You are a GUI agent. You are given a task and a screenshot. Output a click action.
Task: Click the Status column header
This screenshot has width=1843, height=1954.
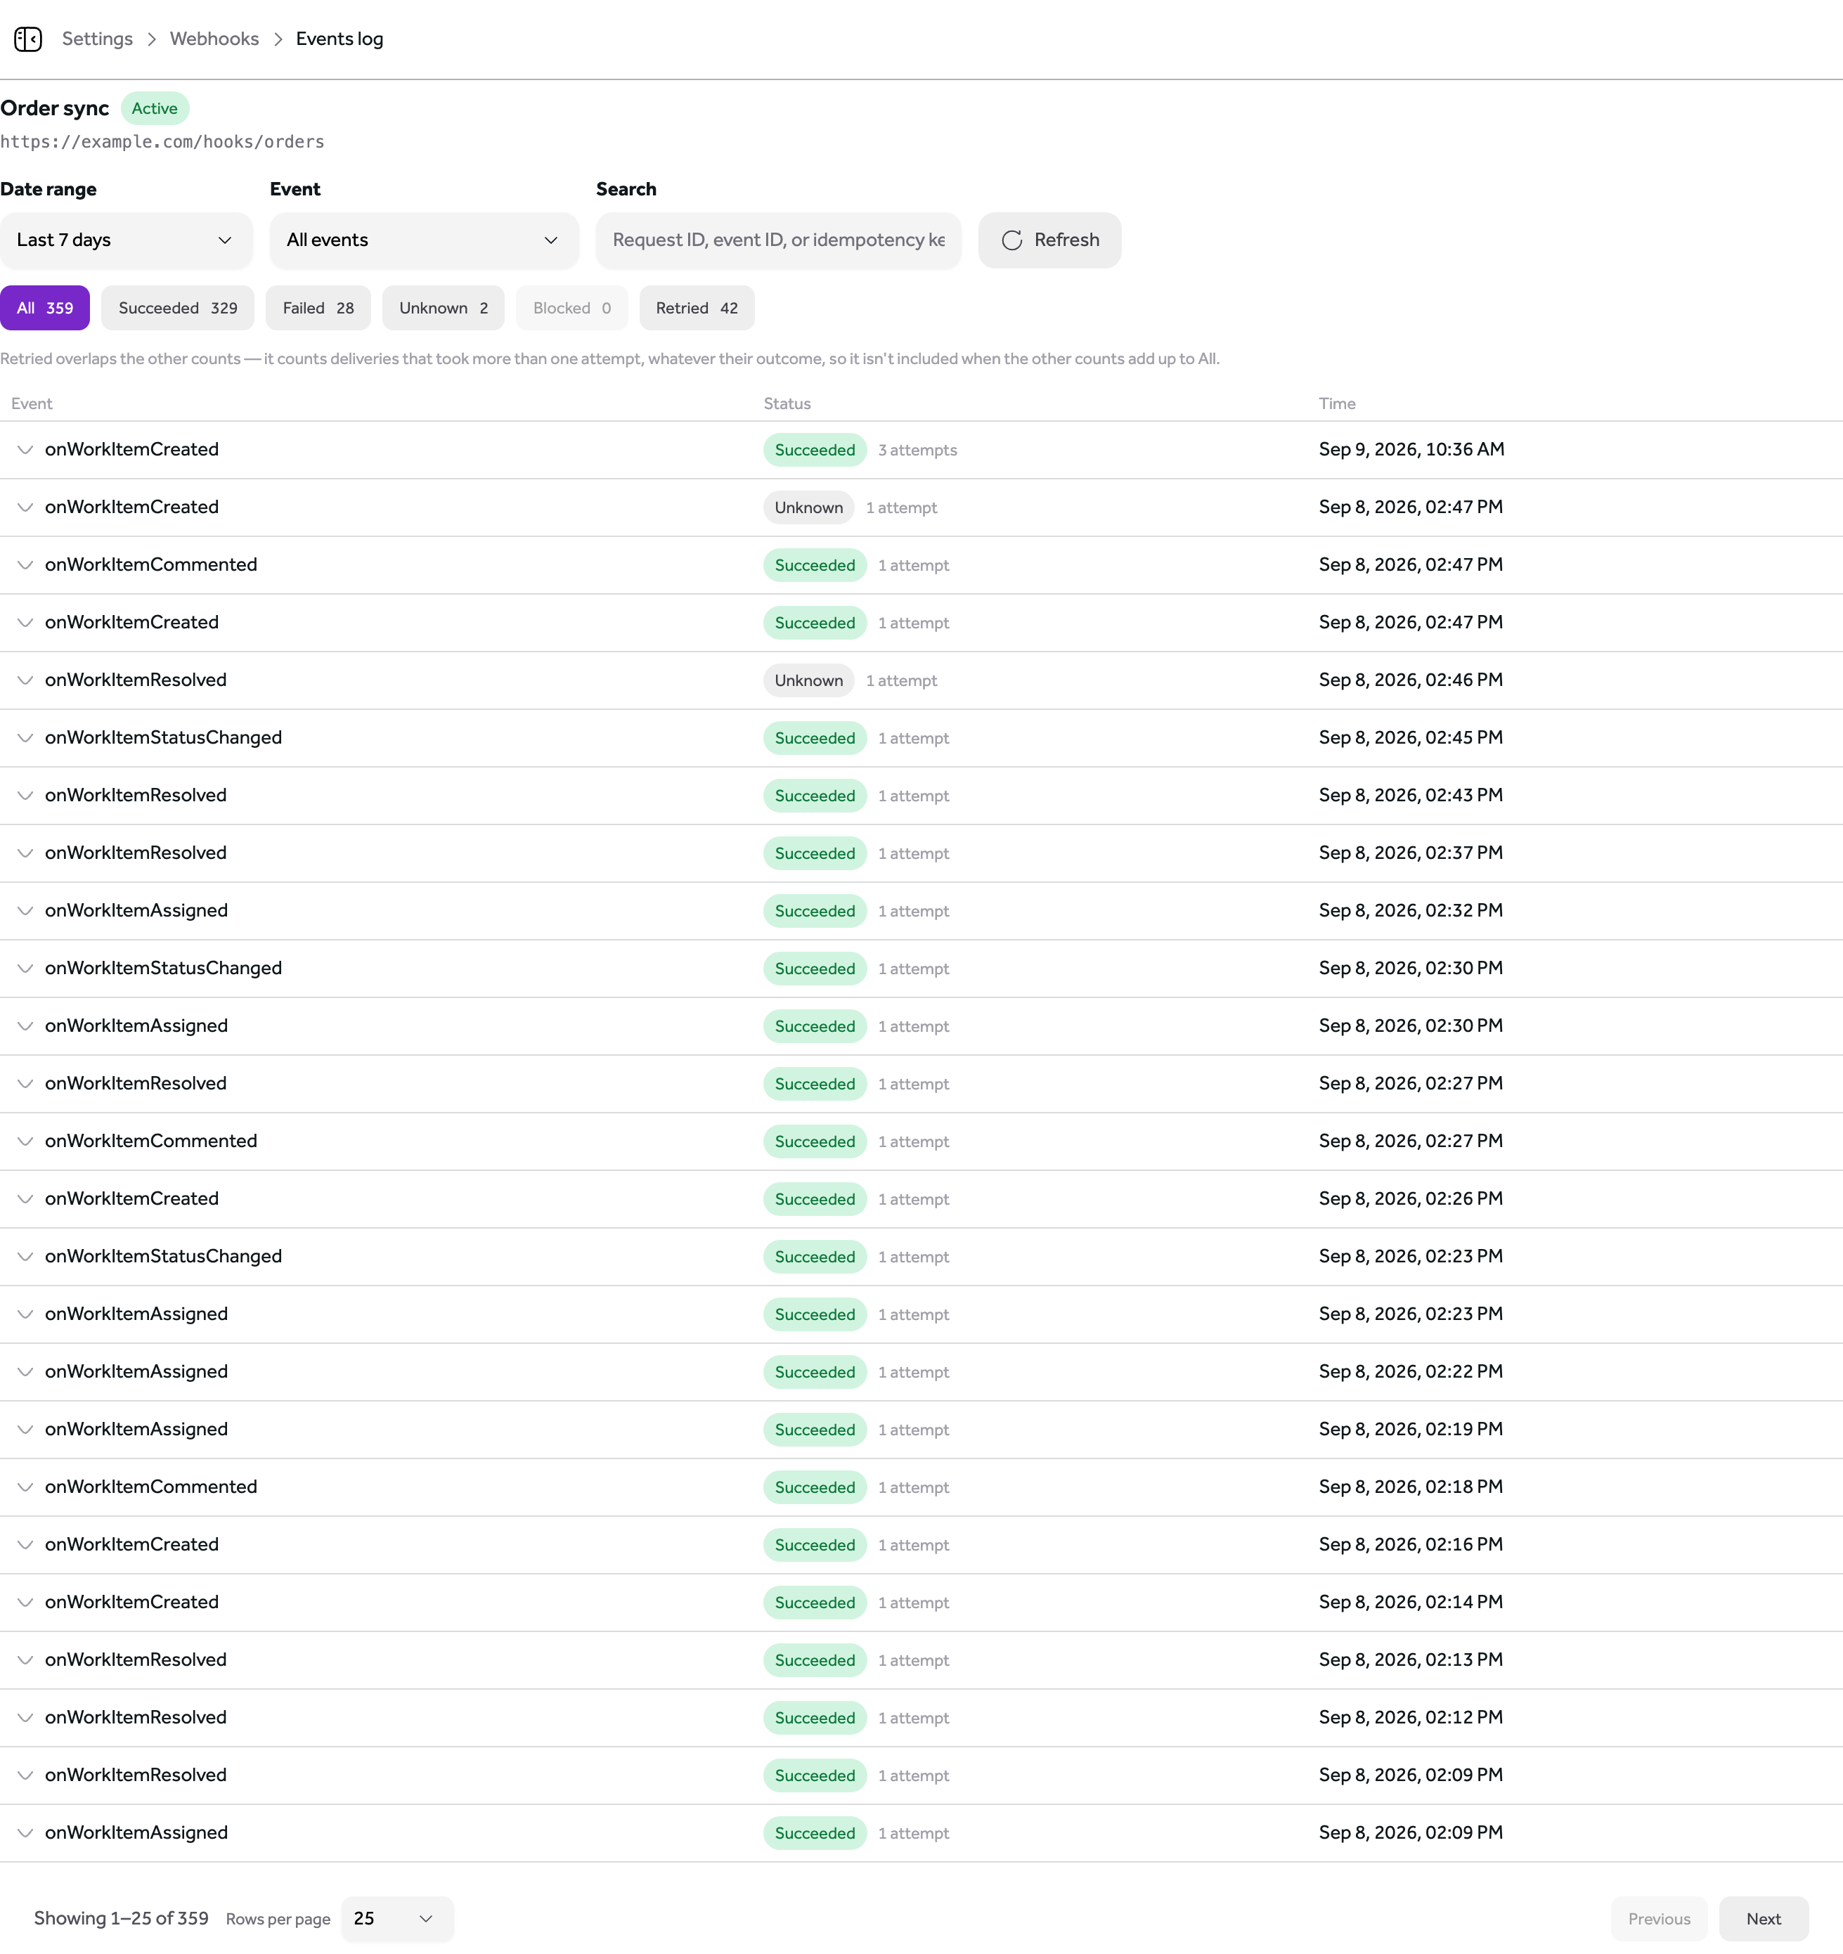pyautogui.click(x=787, y=404)
